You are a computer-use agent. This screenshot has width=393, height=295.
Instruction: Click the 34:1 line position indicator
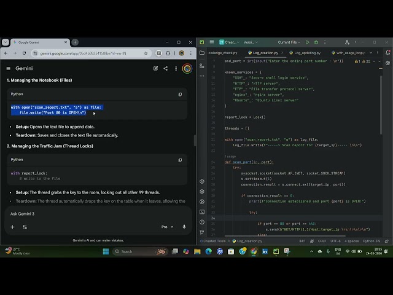click(x=302, y=241)
